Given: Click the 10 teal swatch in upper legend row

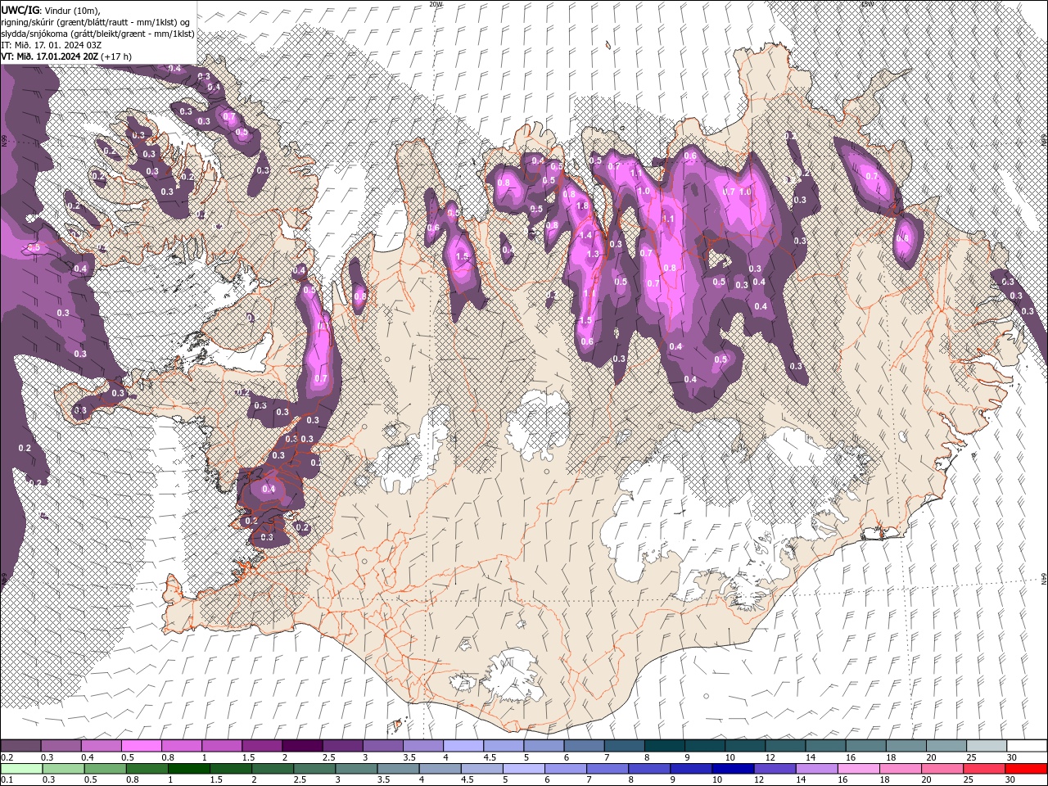Looking at the screenshot, I should click(x=744, y=746).
